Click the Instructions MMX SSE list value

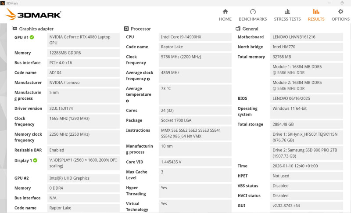point(195,133)
